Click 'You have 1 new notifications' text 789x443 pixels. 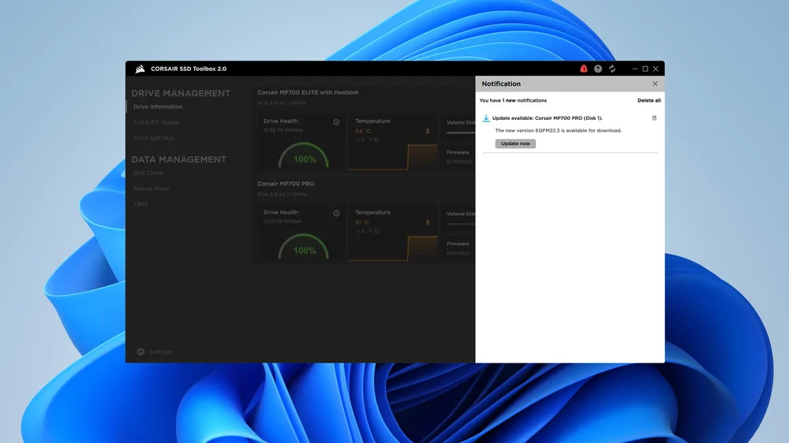514,101
